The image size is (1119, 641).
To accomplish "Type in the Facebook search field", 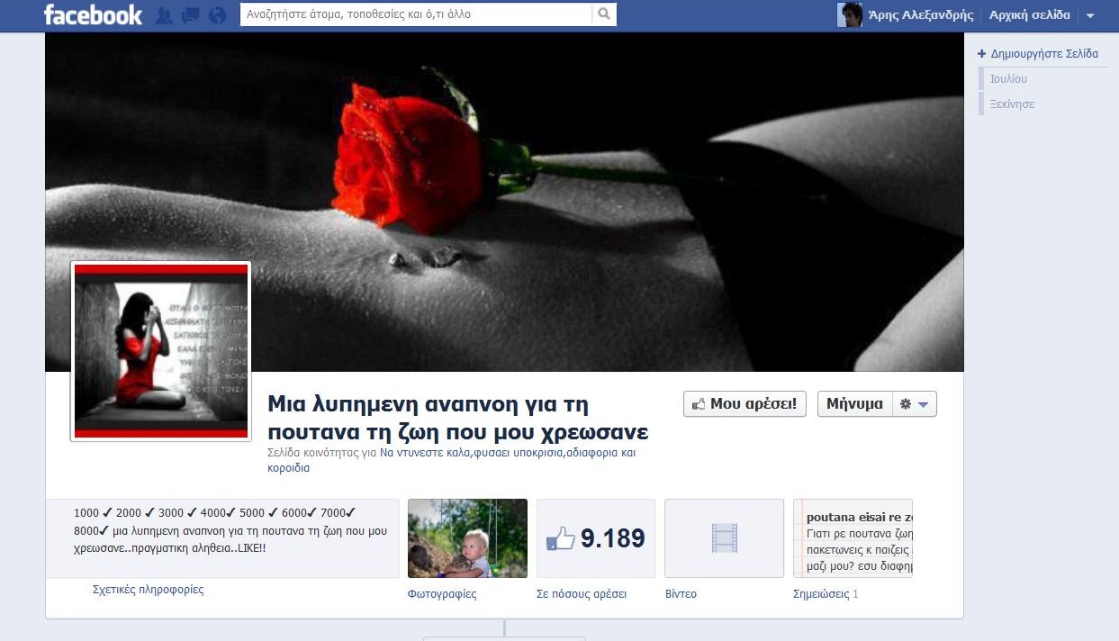I will point(416,14).
